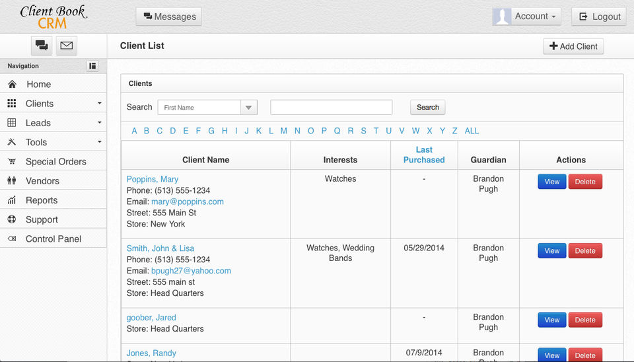The height and width of the screenshot is (362, 634).
Task: Click the Reports chart icon
Action: point(12,199)
